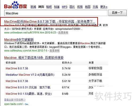Open the 贴吧 tab
133x106 pixels.
(x=49, y=7)
